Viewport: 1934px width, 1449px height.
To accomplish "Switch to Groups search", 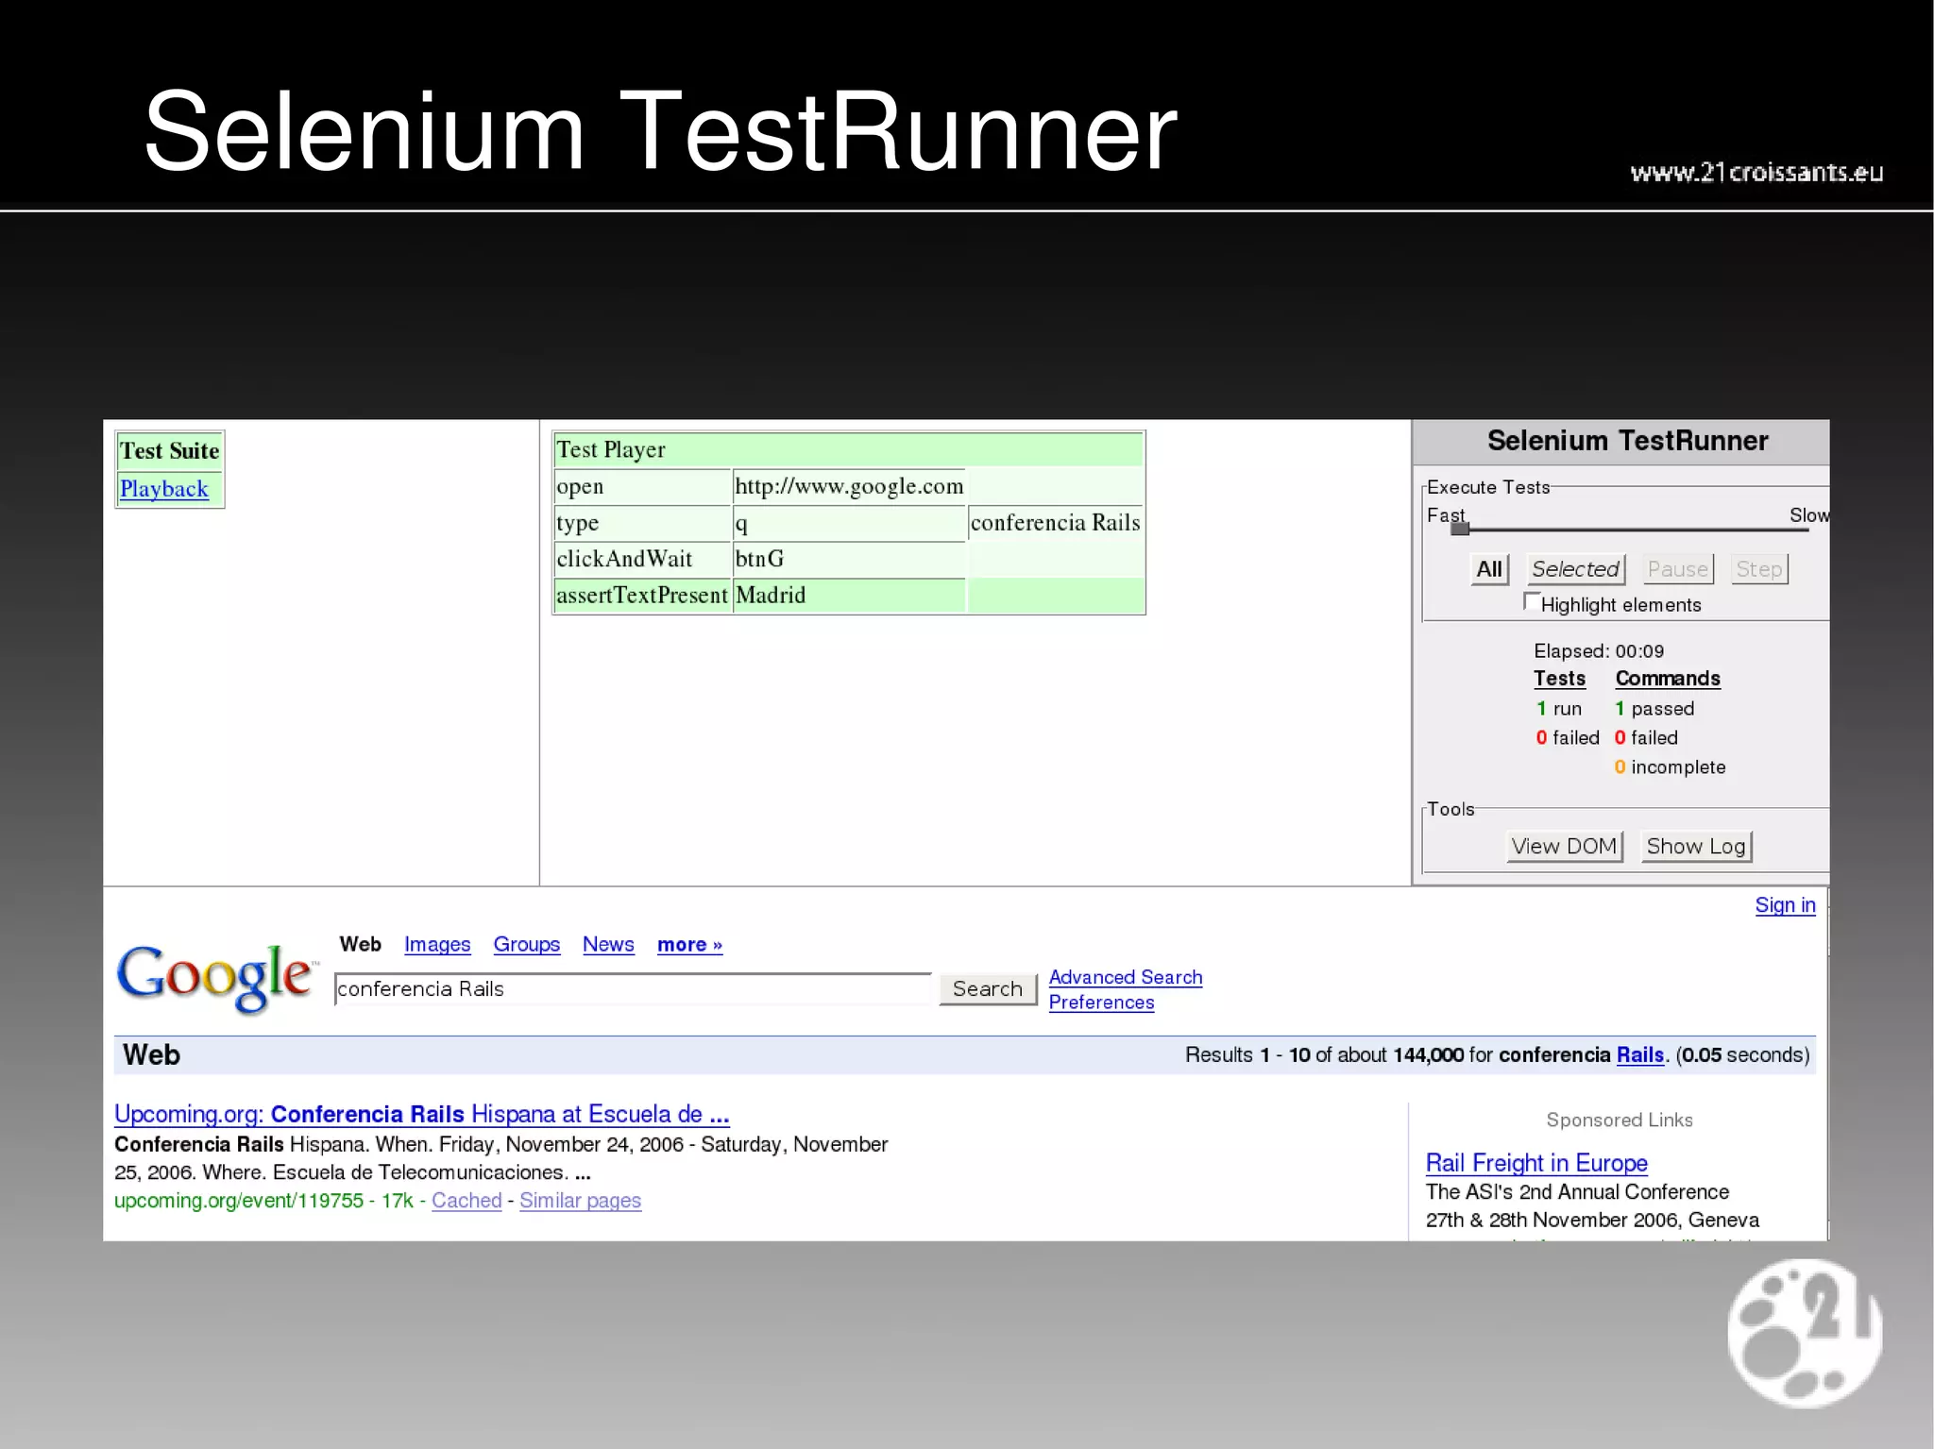I will tap(526, 944).
